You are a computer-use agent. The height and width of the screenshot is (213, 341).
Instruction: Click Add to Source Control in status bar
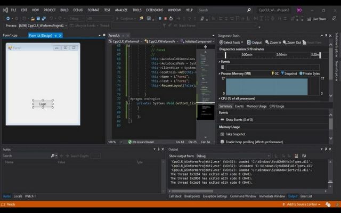tap(302, 204)
